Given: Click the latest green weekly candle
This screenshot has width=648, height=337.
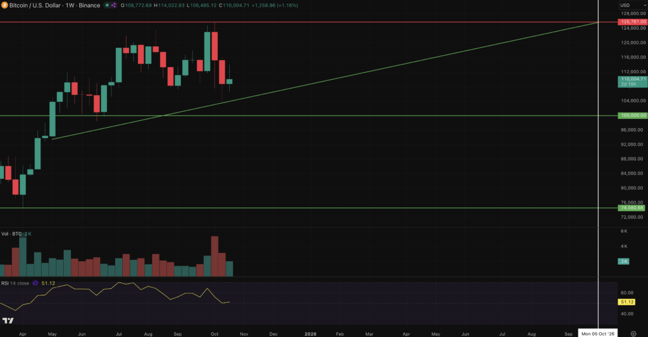Looking at the screenshot, I should 229,82.
